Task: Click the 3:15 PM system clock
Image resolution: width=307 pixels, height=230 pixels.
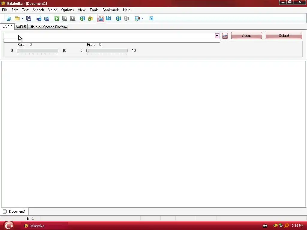Action: [298, 226]
